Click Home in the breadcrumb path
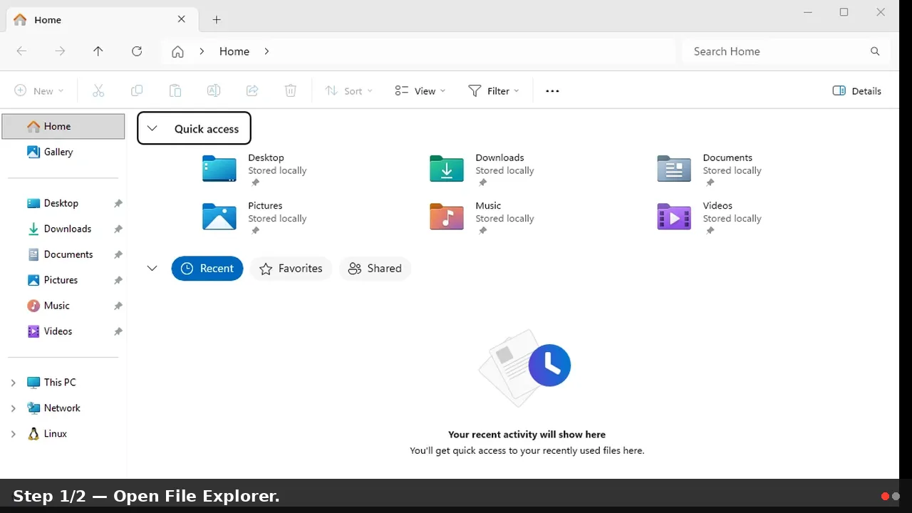The image size is (912, 513). 234,51
